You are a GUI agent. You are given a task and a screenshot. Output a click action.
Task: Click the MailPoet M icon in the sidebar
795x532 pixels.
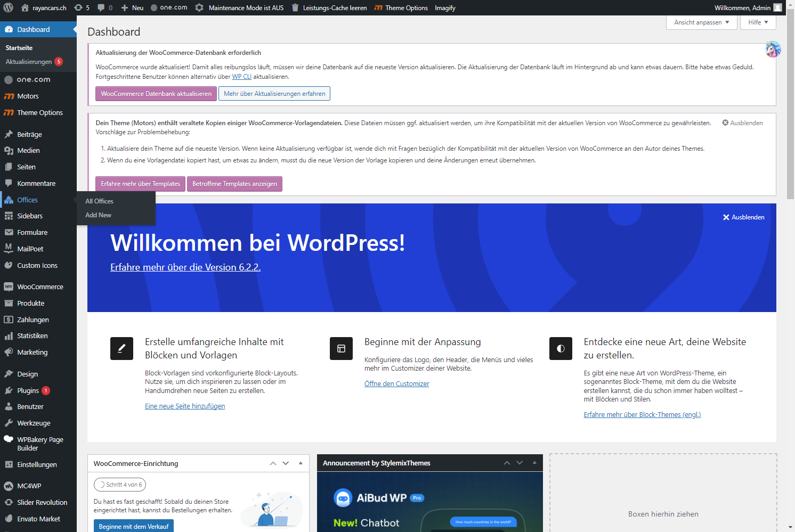coord(9,249)
